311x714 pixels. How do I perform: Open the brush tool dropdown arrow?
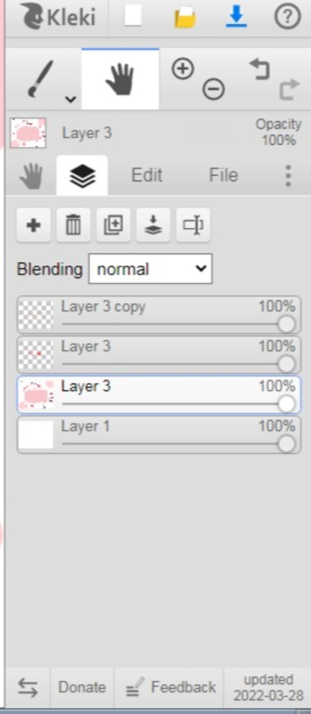coord(71,99)
